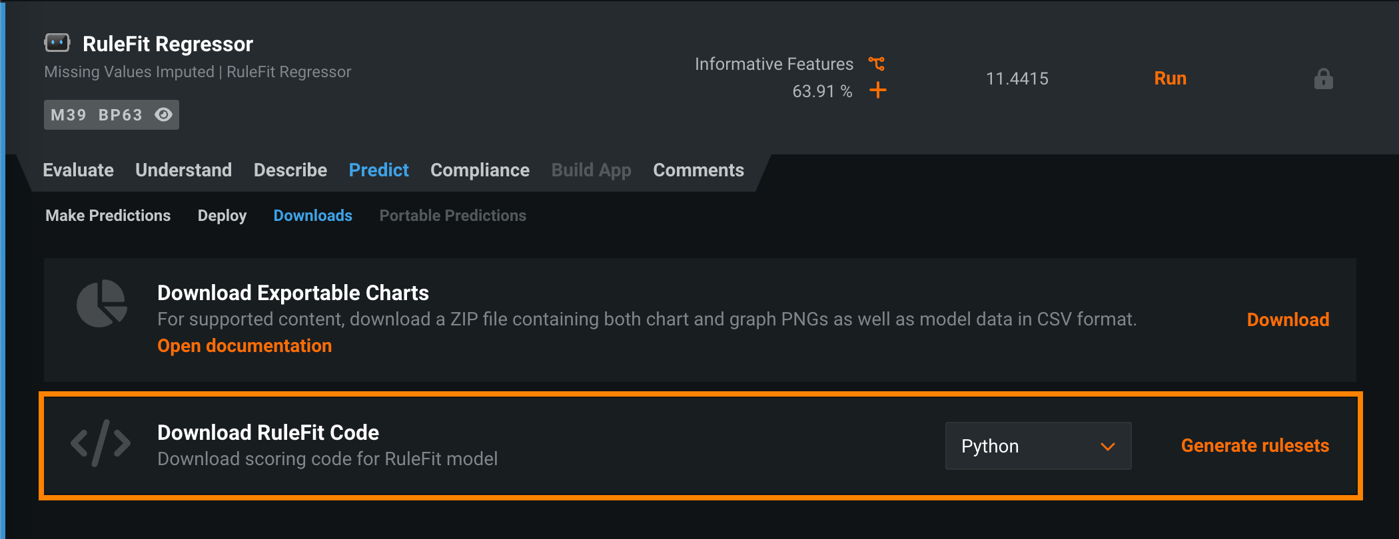
Task: Open the Deploy subtab
Action: [x=222, y=216]
